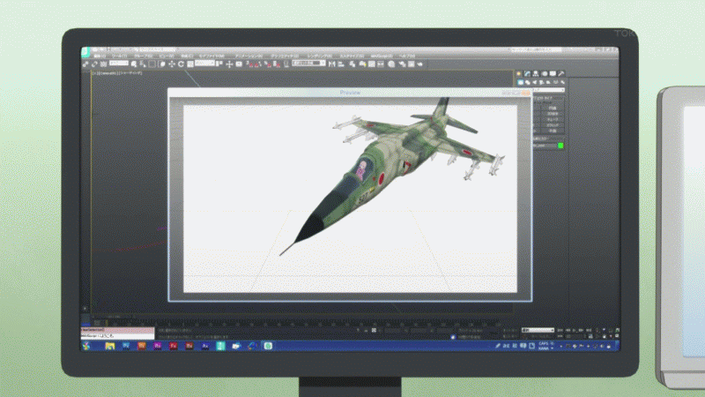Open the object subcategory dropdown in command panel

coord(549,90)
